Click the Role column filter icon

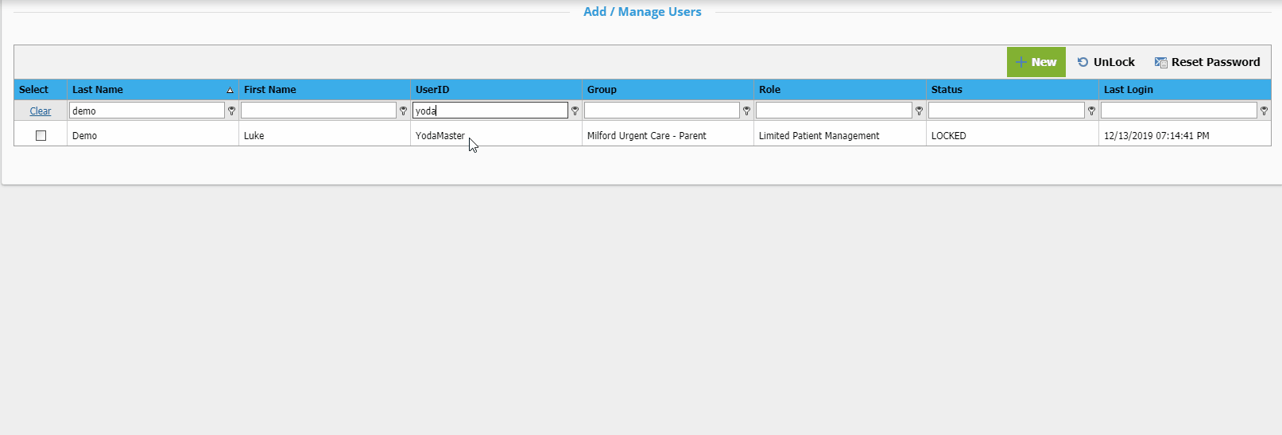tap(919, 111)
